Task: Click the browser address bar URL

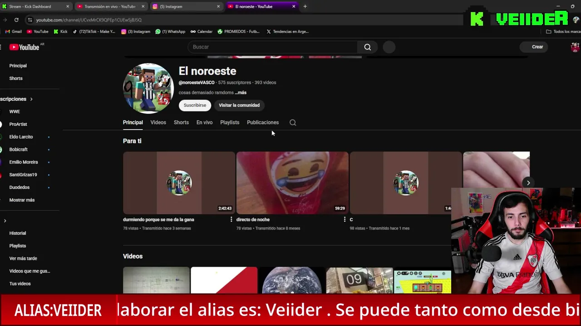Action: tap(89, 20)
